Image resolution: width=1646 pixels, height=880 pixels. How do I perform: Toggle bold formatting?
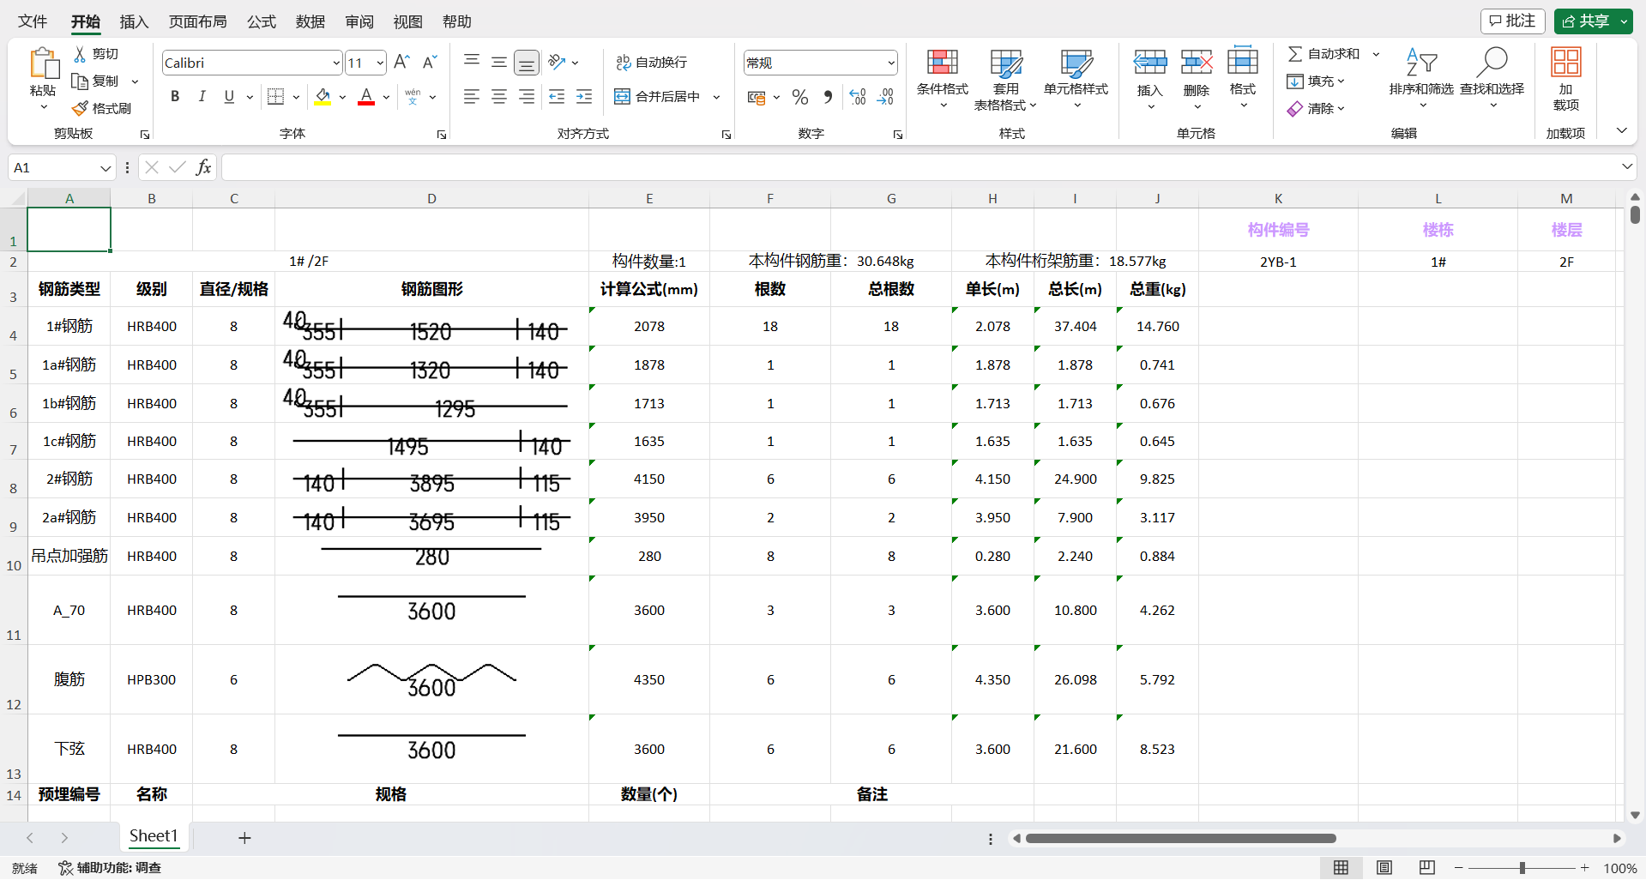(175, 97)
